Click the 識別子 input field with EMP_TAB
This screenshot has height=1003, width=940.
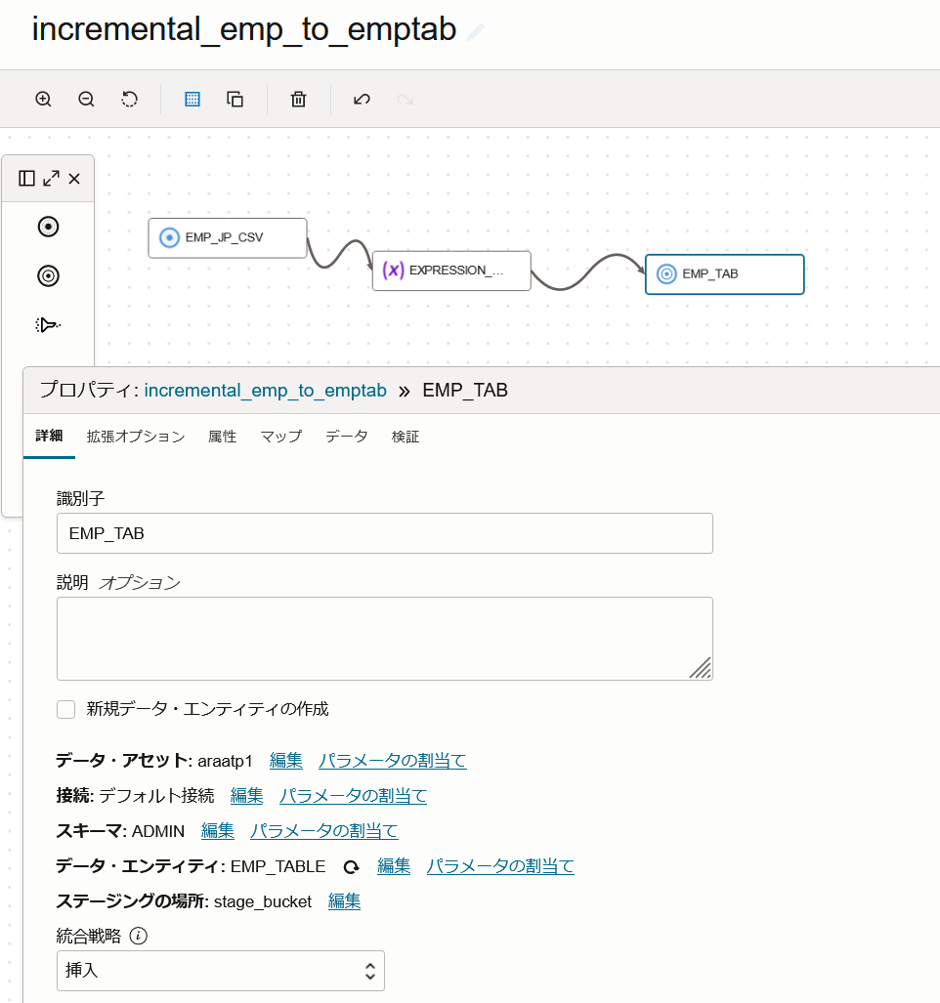pyautogui.click(x=385, y=533)
